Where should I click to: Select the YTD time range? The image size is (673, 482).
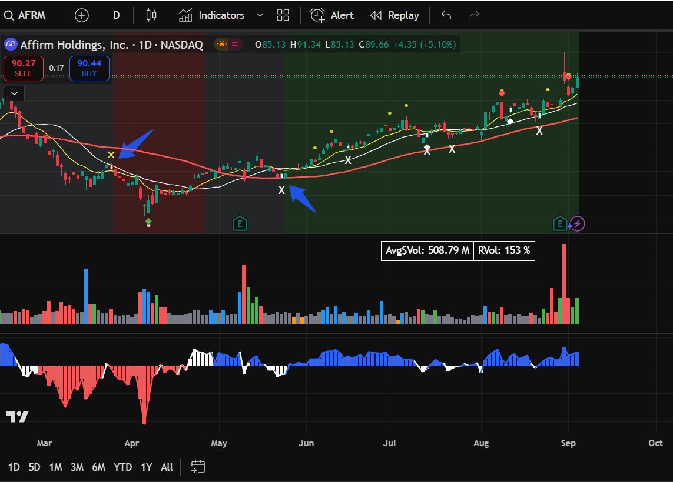[x=122, y=467]
